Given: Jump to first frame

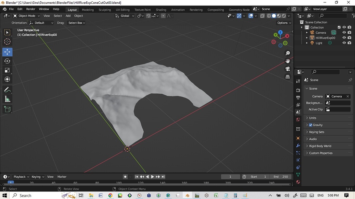Looking at the screenshot, I should 137,177.
